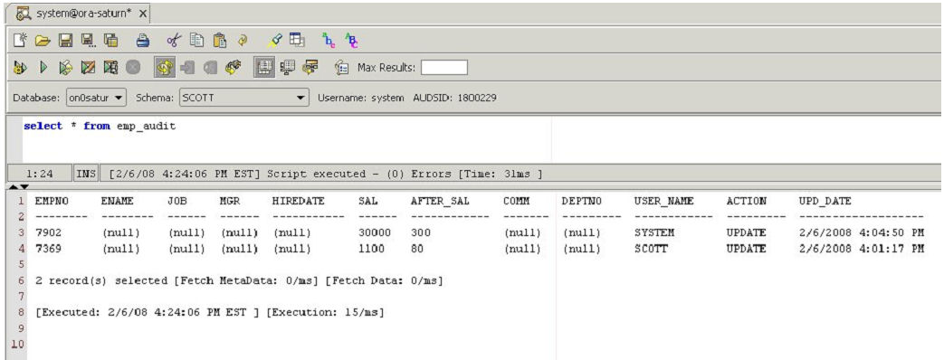944x360 pixels.
Task: Click the execute icon beside the stop button
Action: pyautogui.click(x=110, y=68)
